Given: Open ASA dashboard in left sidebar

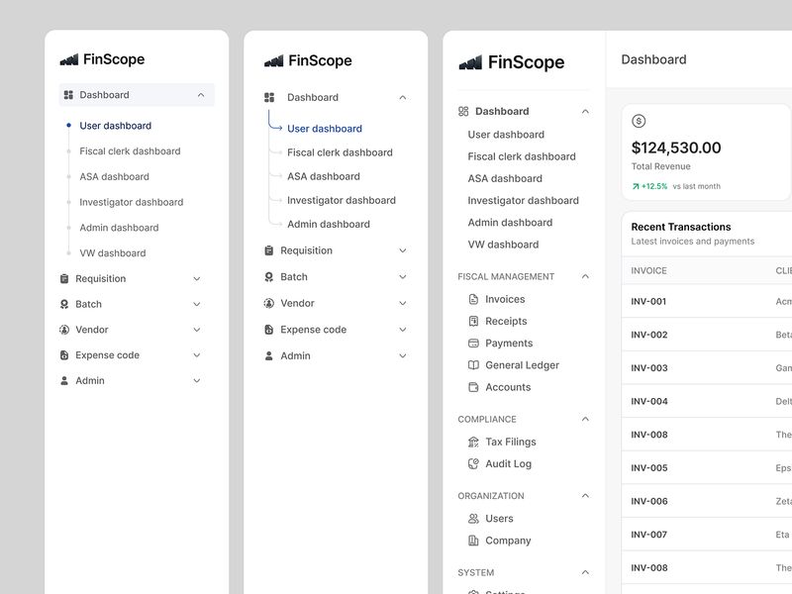Looking at the screenshot, I should tap(114, 177).
